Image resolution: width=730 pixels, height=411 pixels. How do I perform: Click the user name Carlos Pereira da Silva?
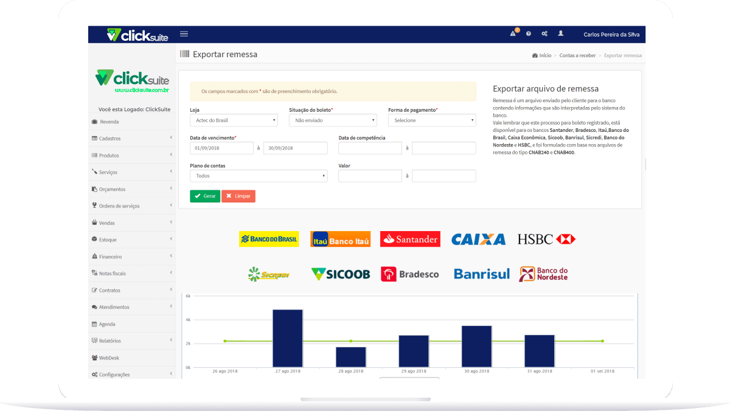611,35
